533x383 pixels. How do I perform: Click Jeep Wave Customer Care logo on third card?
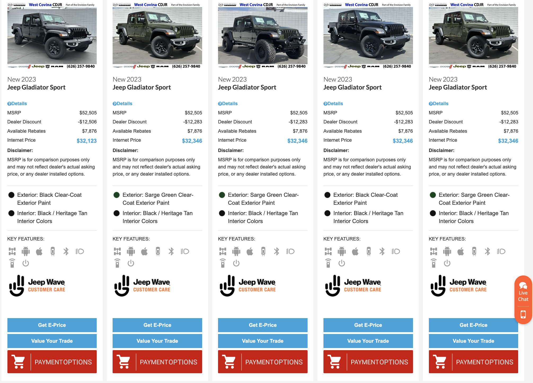(x=248, y=286)
